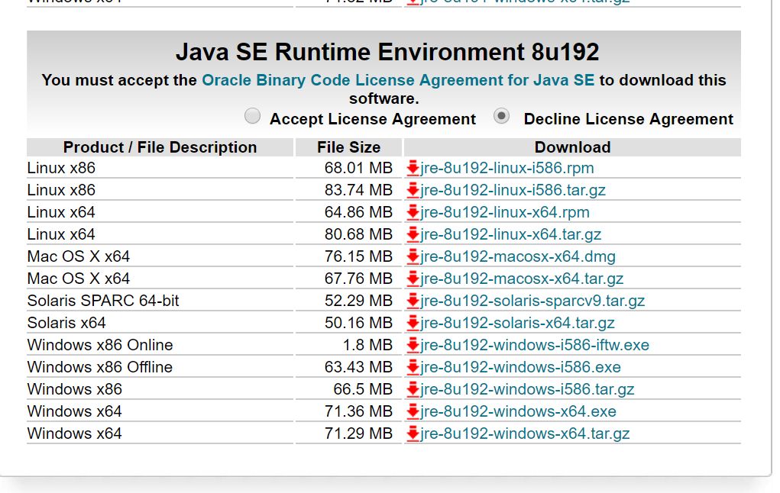Click the File Size column header
Viewport: 780px width, 493px height.
click(x=348, y=147)
